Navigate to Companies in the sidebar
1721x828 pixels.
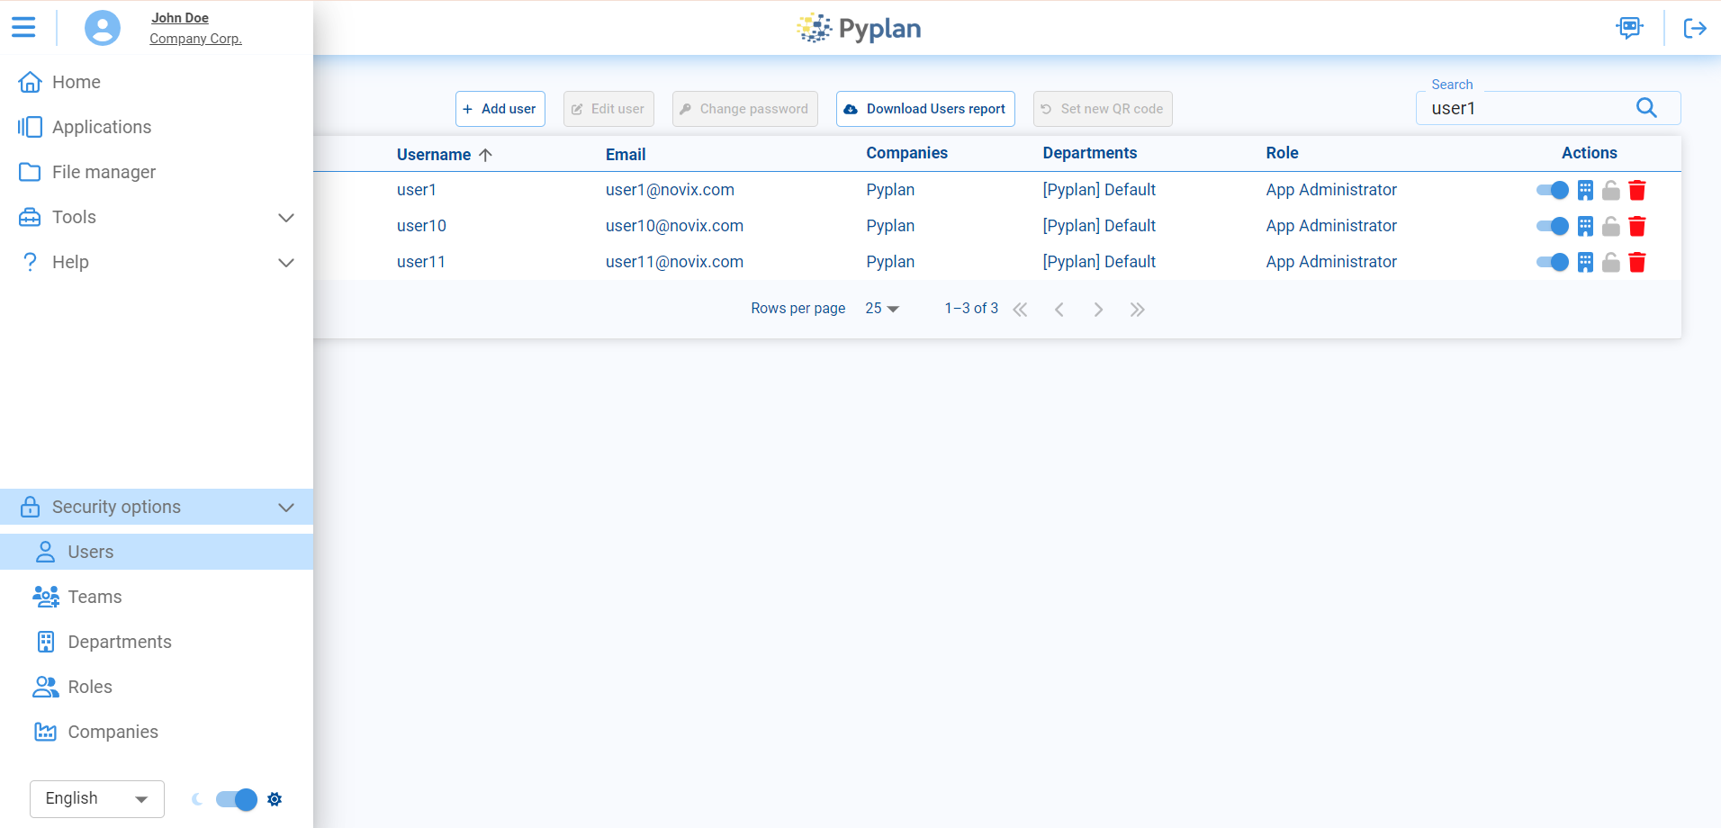click(x=113, y=732)
